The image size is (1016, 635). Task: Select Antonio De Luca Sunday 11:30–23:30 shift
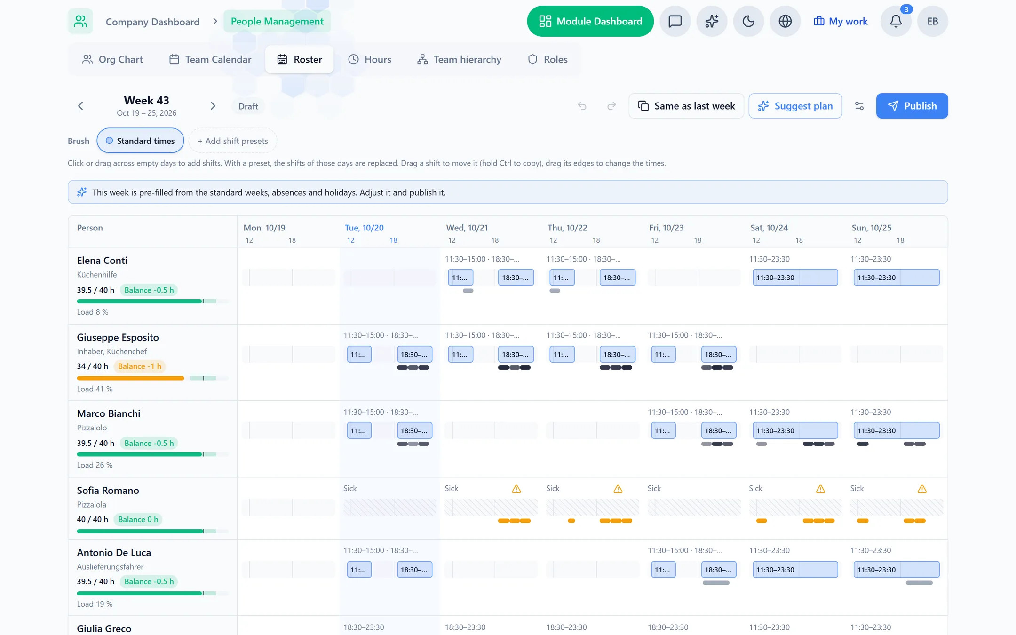point(897,569)
